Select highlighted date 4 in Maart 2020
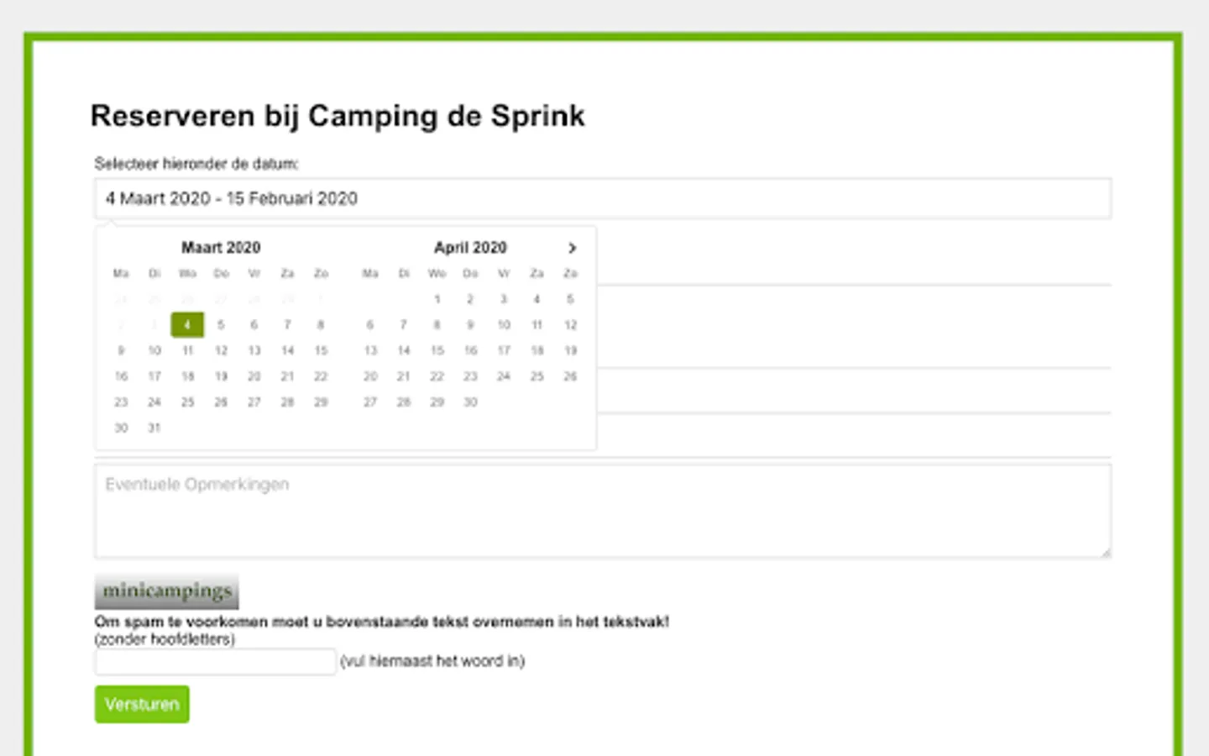 [x=187, y=324]
